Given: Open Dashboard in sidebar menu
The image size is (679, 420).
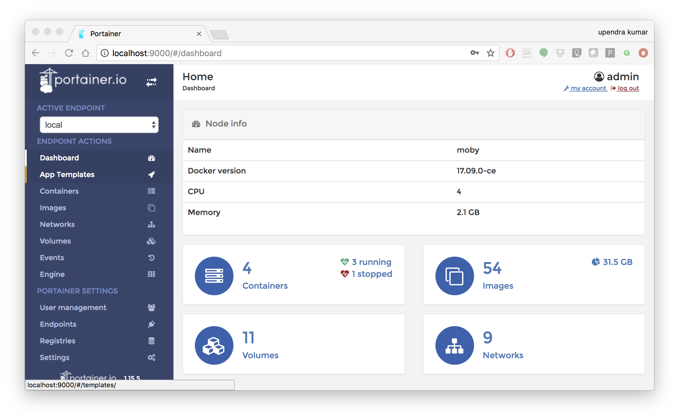Looking at the screenshot, I should (99, 158).
